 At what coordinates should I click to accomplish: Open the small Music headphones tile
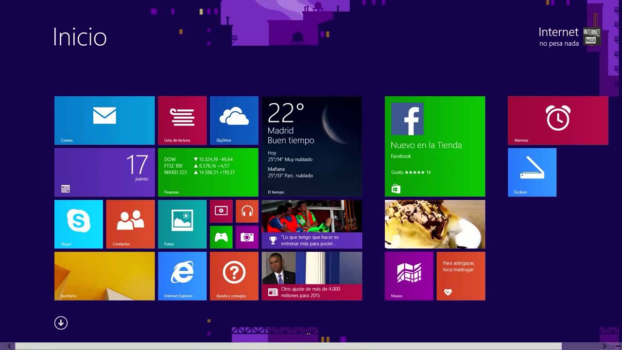[x=247, y=211]
